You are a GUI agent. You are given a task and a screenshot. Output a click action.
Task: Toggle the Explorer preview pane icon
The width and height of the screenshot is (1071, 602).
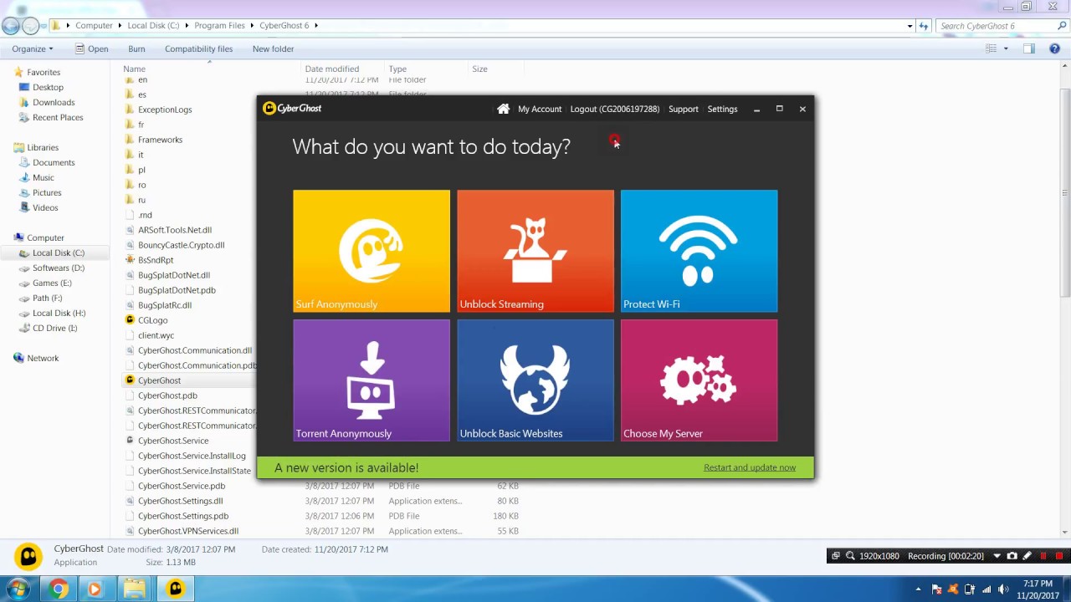click(1029, 48)
